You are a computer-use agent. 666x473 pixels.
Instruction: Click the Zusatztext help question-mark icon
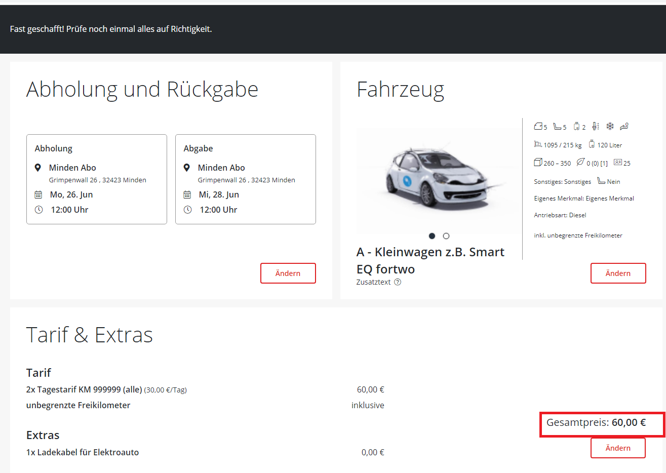[398, 282]
